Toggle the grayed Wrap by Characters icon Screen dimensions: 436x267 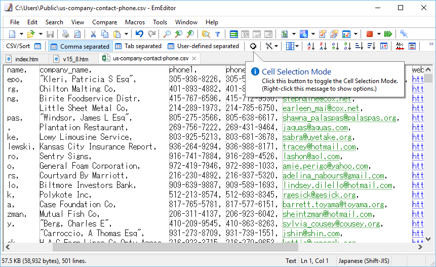pyautogui.click(x=245, y=34)
